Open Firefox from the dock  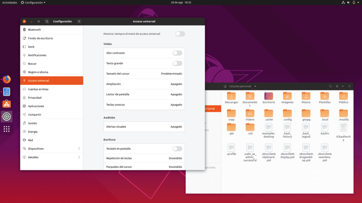tap(7, 80)
